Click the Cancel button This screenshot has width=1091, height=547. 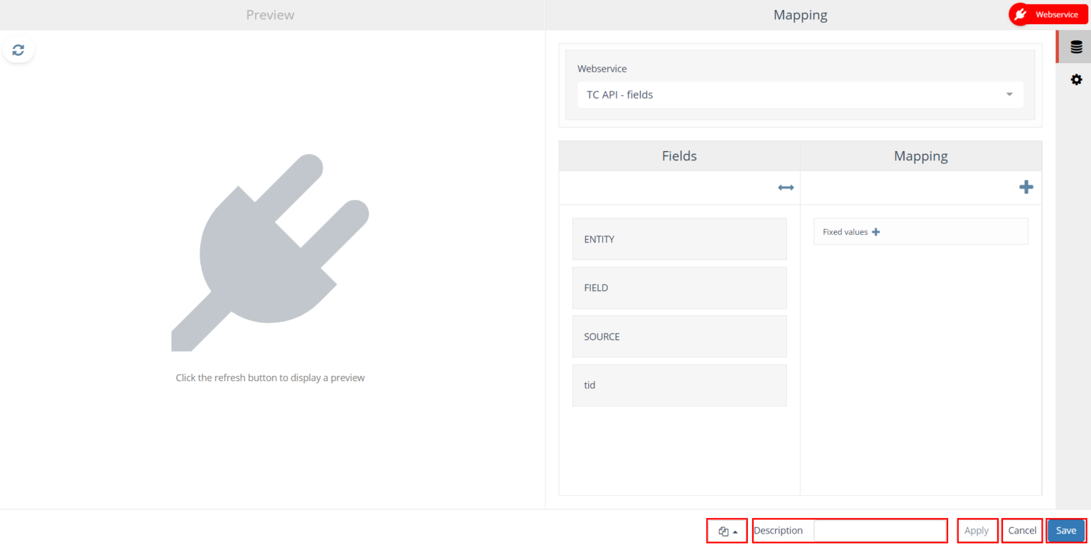coord(1022,531)
